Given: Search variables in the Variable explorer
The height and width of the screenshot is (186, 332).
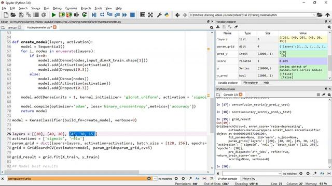Looking at the screenshot, I should (329, 27).
